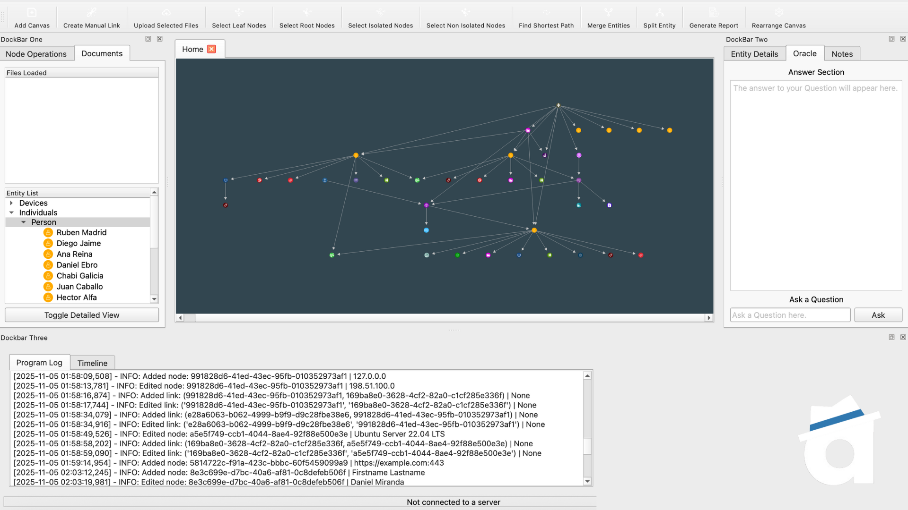
Task: Click the Find Shortest Path icon
Action: [546, 13]
